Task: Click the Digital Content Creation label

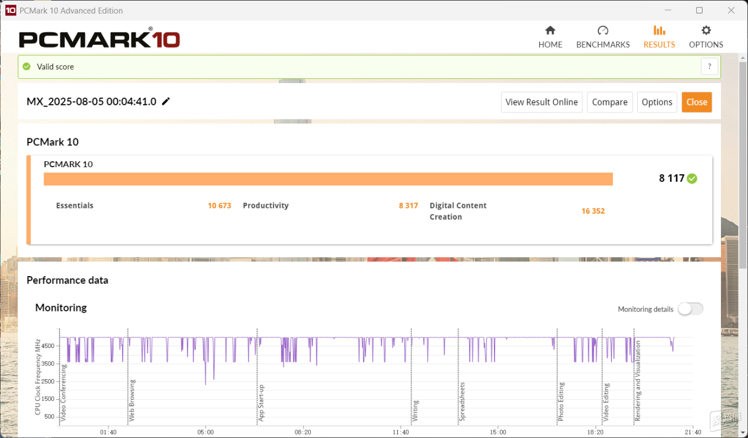Action: point(458,211)
